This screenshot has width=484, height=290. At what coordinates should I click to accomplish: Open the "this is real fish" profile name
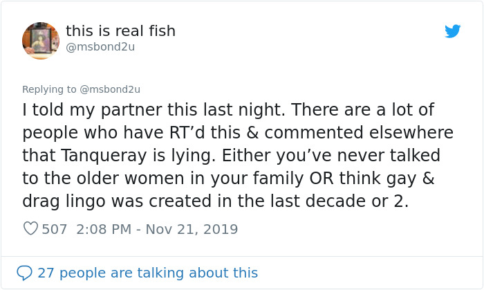tap(120, 30)
